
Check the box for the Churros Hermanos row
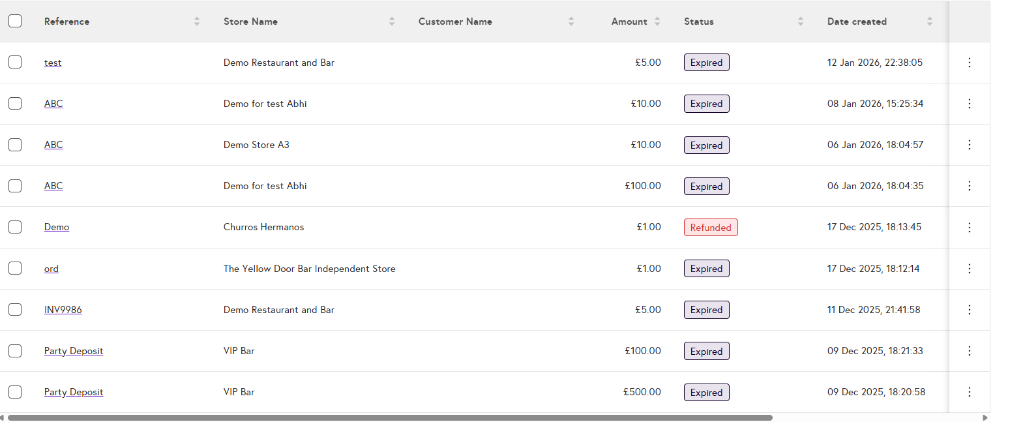(x=15, y=227)
